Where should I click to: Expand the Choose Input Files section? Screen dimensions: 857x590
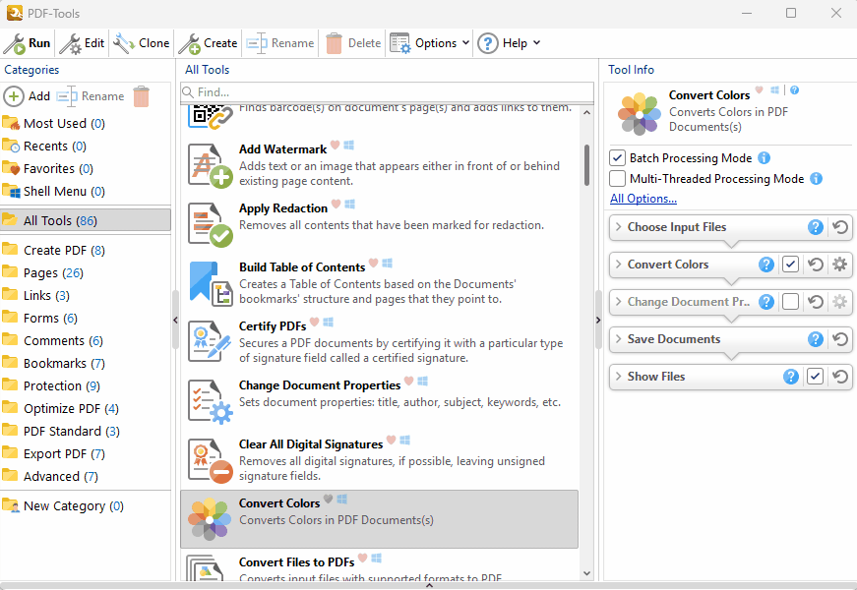[618, 227]
